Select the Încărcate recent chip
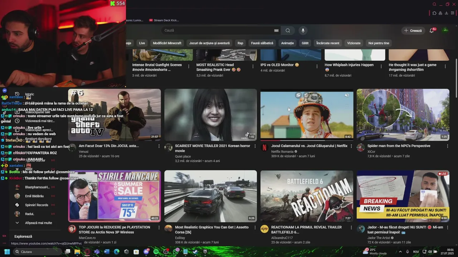 [328, 43]
